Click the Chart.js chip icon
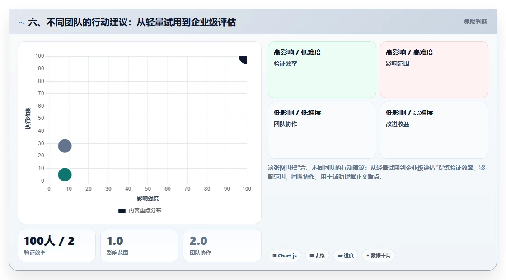The height and width of the screenshot is (280, 506). (275, 256)
